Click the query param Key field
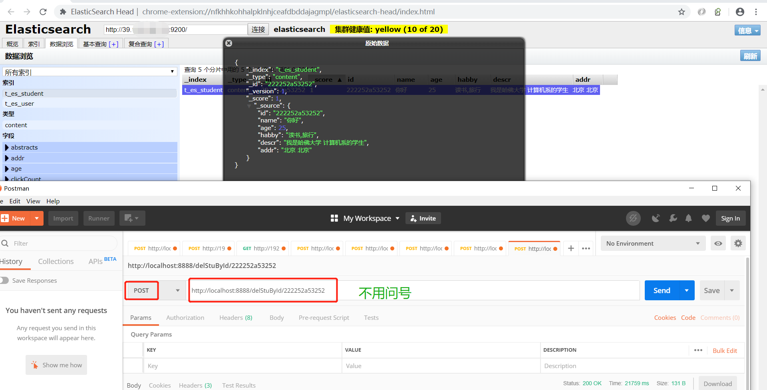 click(242, 366)
